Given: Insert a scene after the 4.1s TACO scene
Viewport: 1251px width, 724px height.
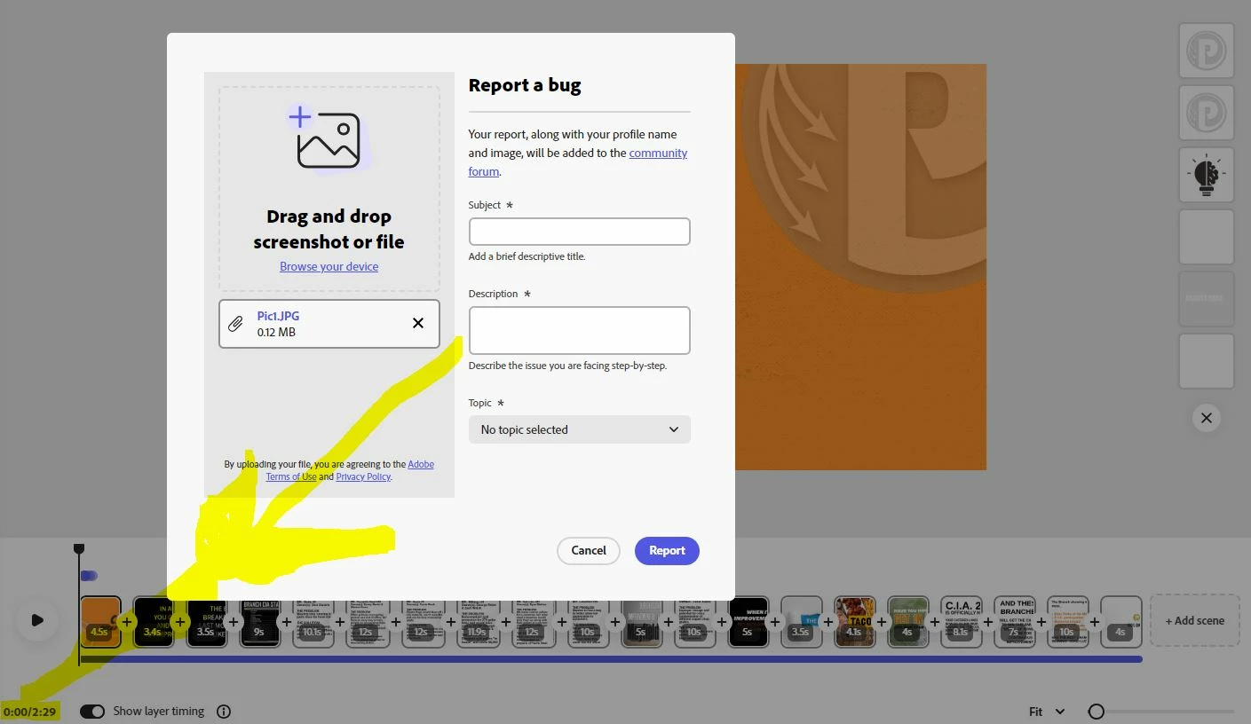Looking at the screenshot, I should point(882,622).
